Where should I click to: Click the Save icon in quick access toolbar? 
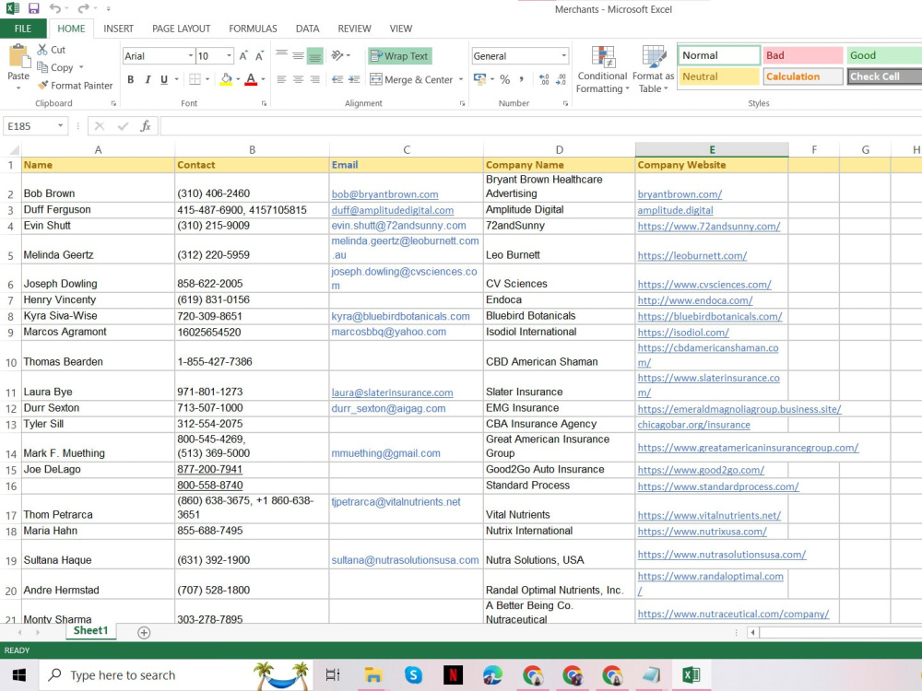(33, 8)
